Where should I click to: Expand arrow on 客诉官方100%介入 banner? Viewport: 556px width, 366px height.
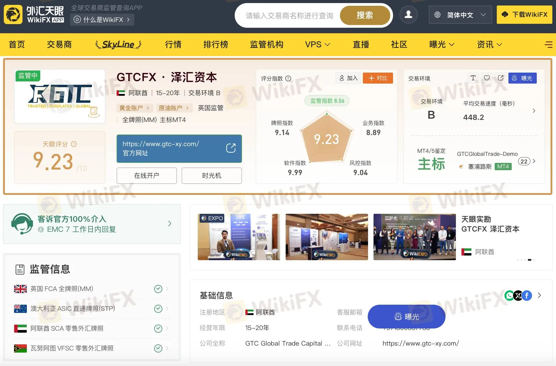(170, 224)
